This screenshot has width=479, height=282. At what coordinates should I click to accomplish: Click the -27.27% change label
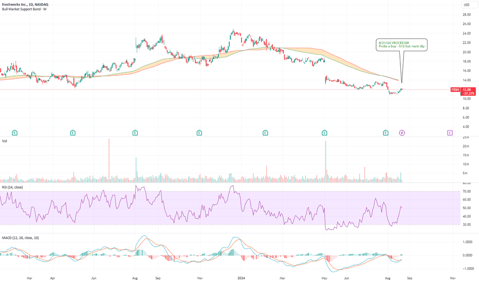468,93
